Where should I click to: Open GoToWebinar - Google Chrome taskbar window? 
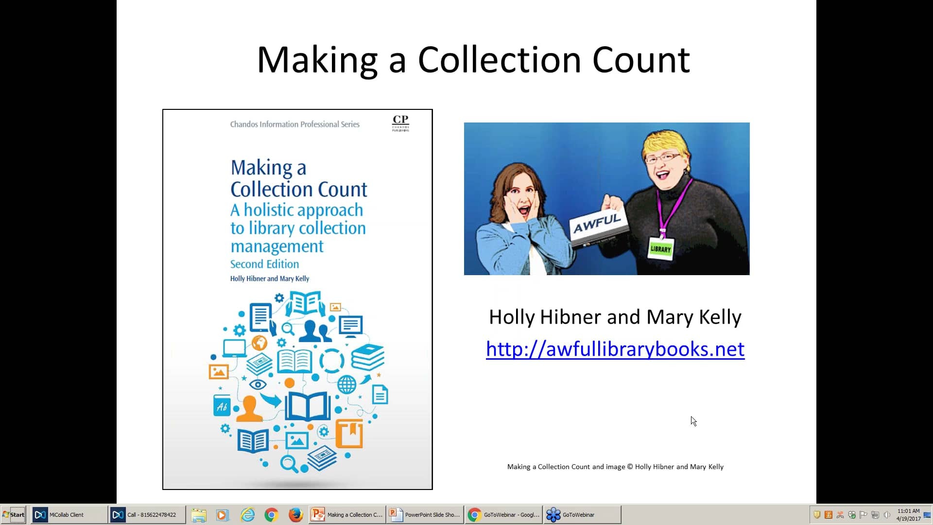click(x=504, y=514)
